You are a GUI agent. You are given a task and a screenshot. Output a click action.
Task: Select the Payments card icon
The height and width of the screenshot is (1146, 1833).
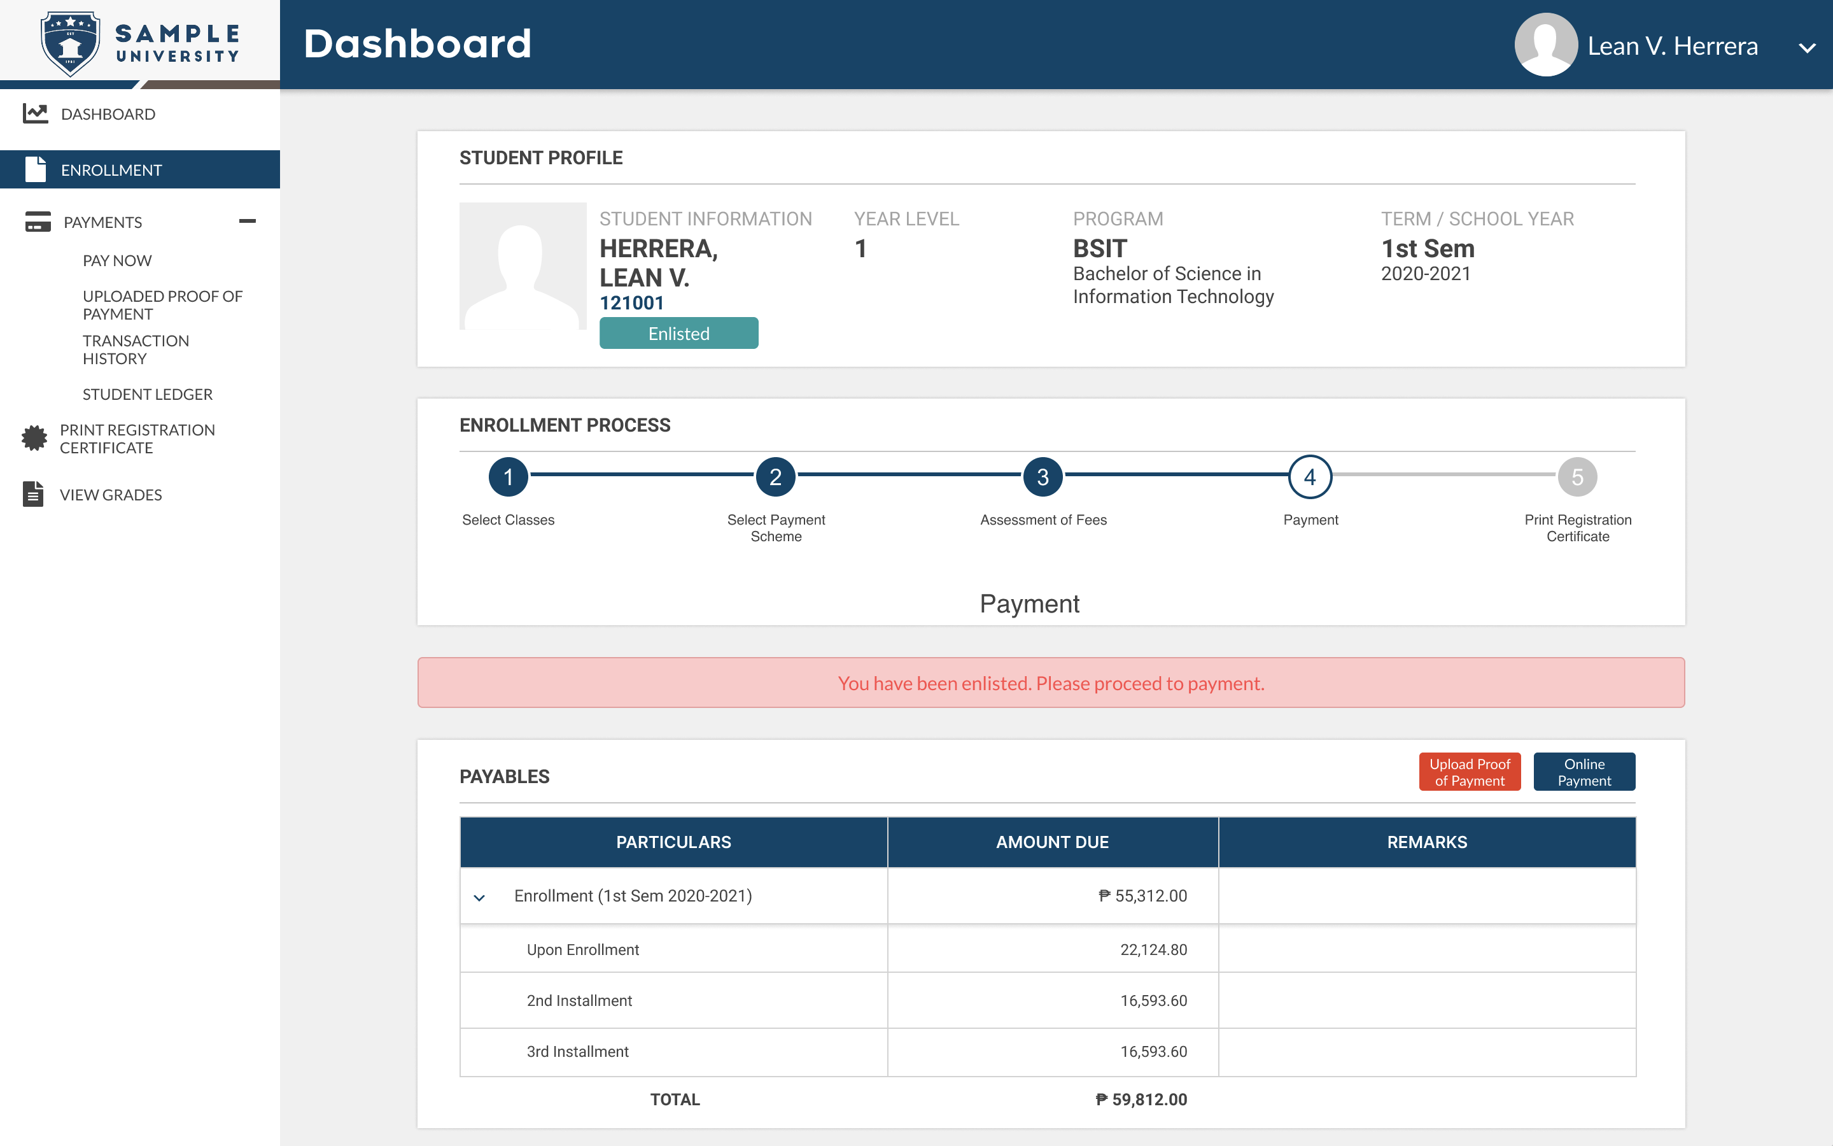click(x=36, y=222)
